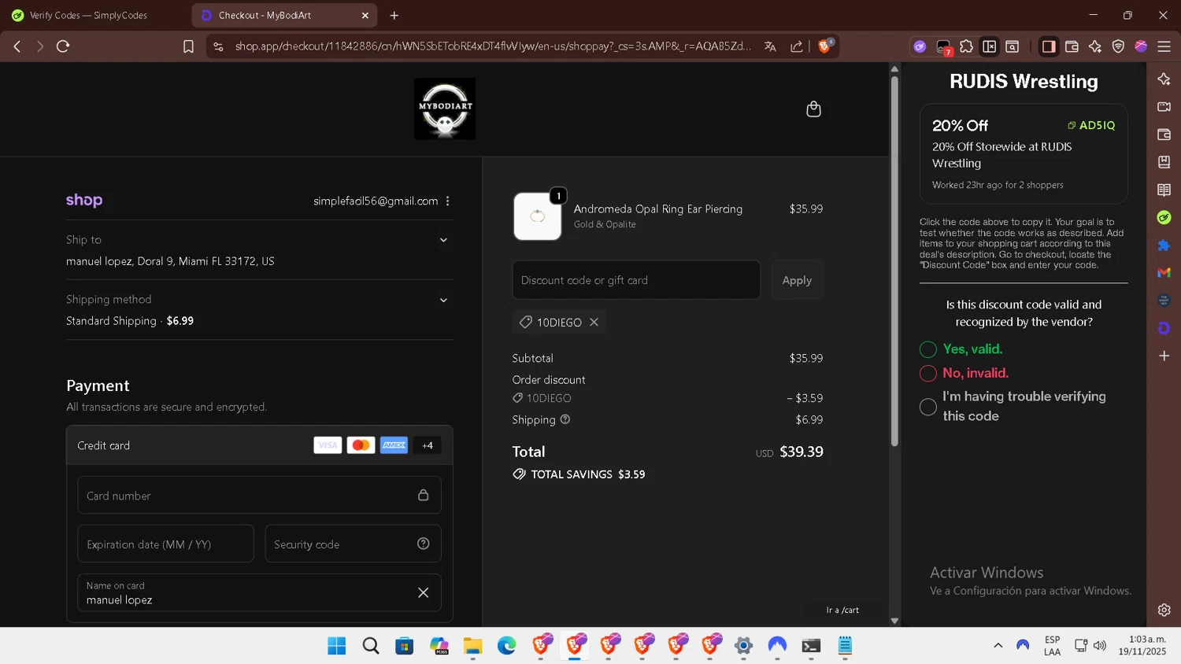Focus the Discount code or gift card field
Image resolution: width=1181 pixels, height=664 pixels.
pos(636,280)
